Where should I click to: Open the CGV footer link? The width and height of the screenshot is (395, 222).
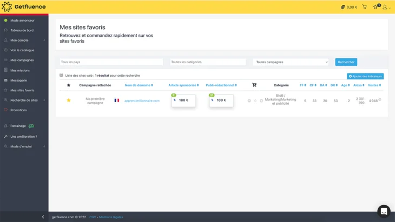coord(93,217)
